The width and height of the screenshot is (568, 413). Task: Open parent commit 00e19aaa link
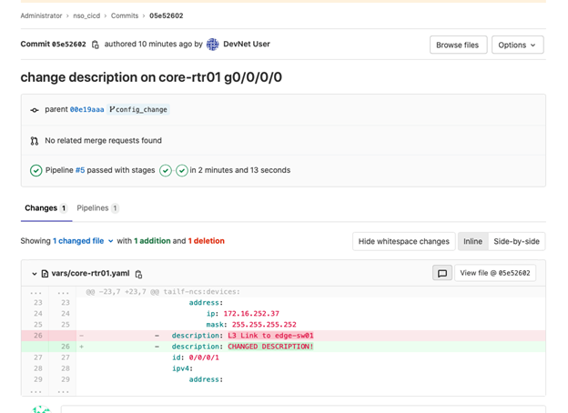tap(86, 109)
